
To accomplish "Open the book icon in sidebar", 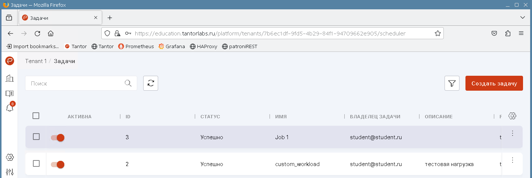I will point(10,93).
